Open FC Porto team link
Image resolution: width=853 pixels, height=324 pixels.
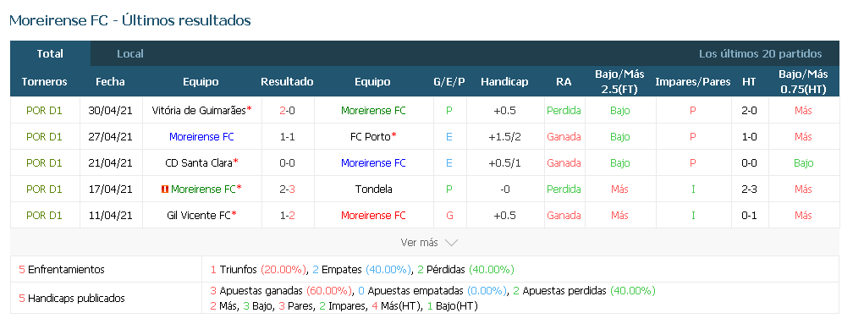point(370,136)
